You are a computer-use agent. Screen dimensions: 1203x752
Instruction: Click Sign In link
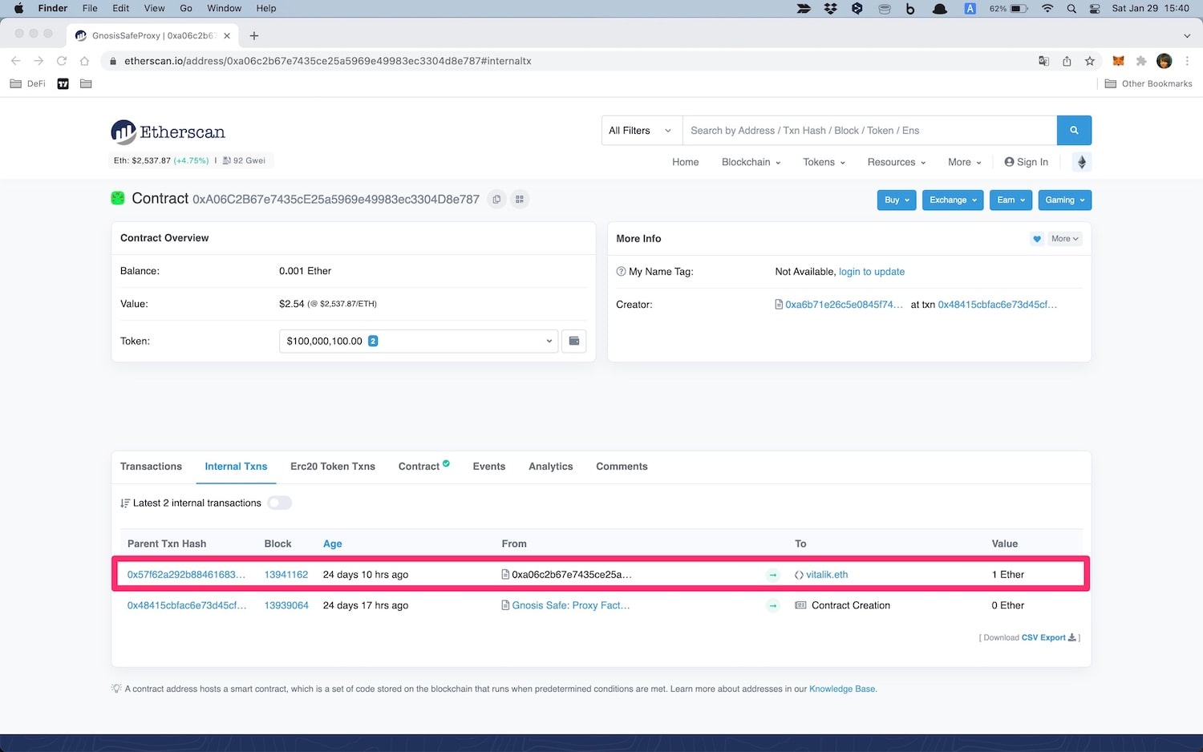1026,162
